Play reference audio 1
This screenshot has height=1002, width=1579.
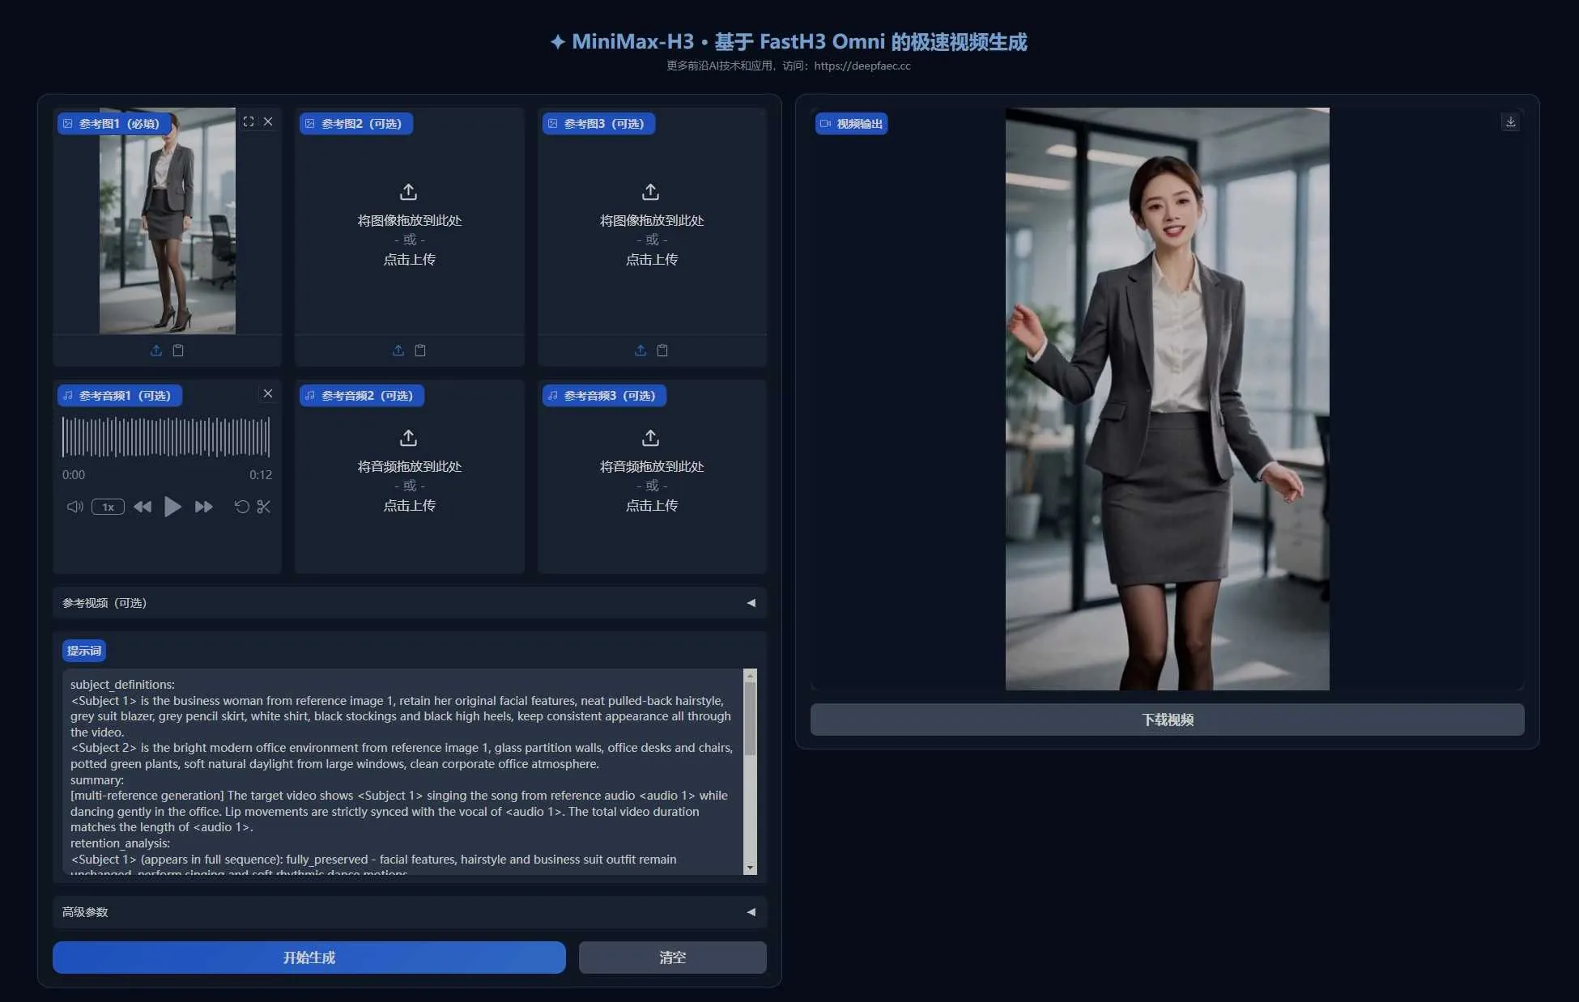click(172, 507)
